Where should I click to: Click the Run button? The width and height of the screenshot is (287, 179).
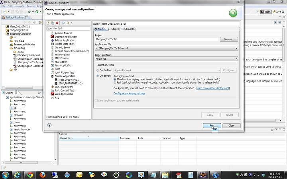212,126
